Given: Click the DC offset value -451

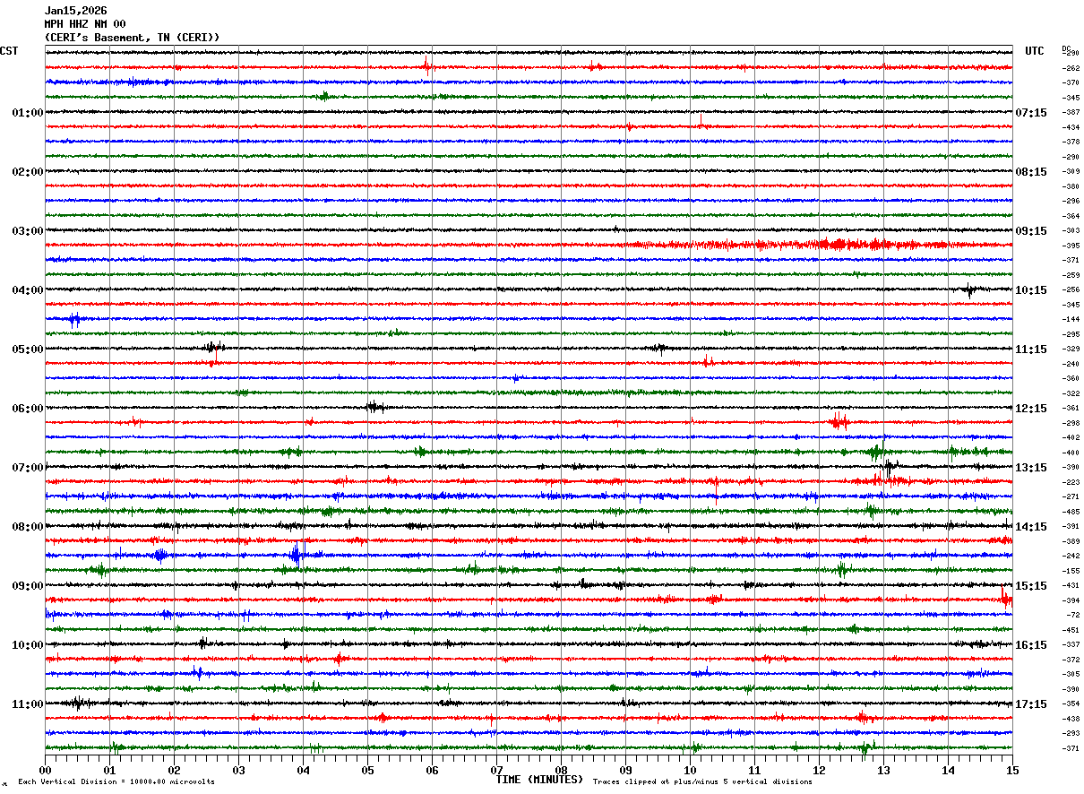Looking at the screenshot, I should click(1071, 630).
